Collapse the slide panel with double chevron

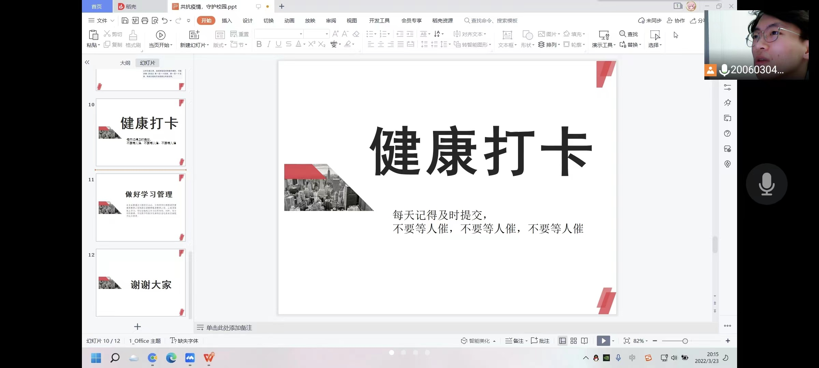point(87,62)
